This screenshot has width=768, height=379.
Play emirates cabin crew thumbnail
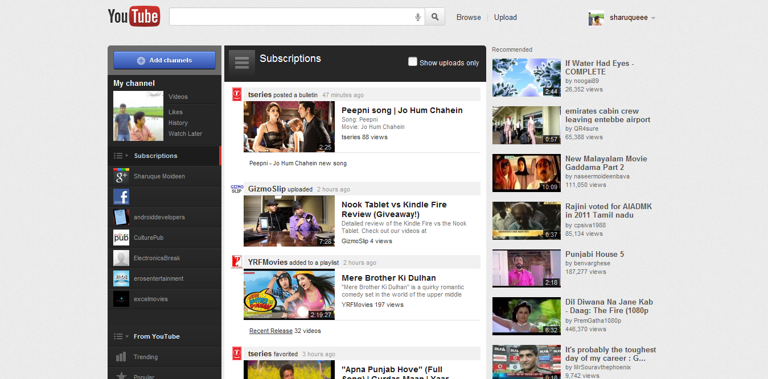527,125
